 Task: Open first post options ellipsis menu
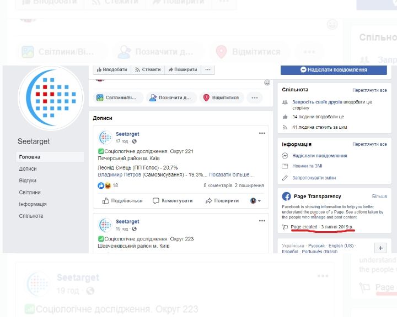click(x=262, y=133)
